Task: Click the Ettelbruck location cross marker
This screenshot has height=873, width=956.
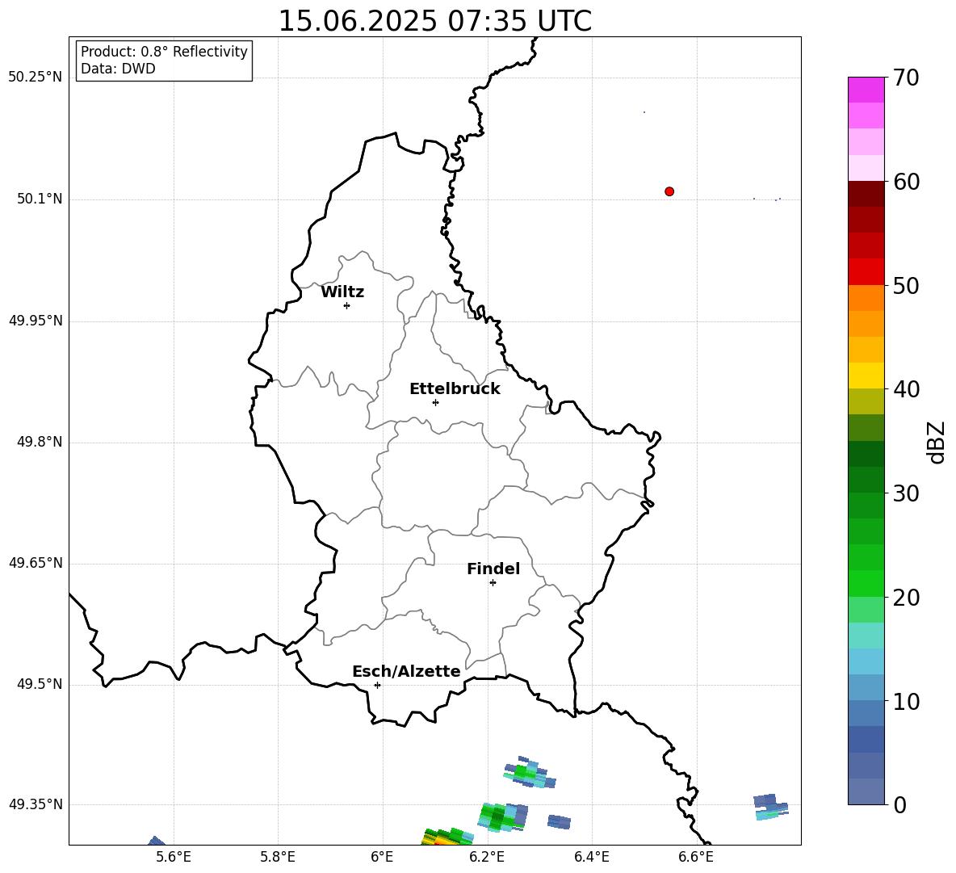Action: coord(435,402)
